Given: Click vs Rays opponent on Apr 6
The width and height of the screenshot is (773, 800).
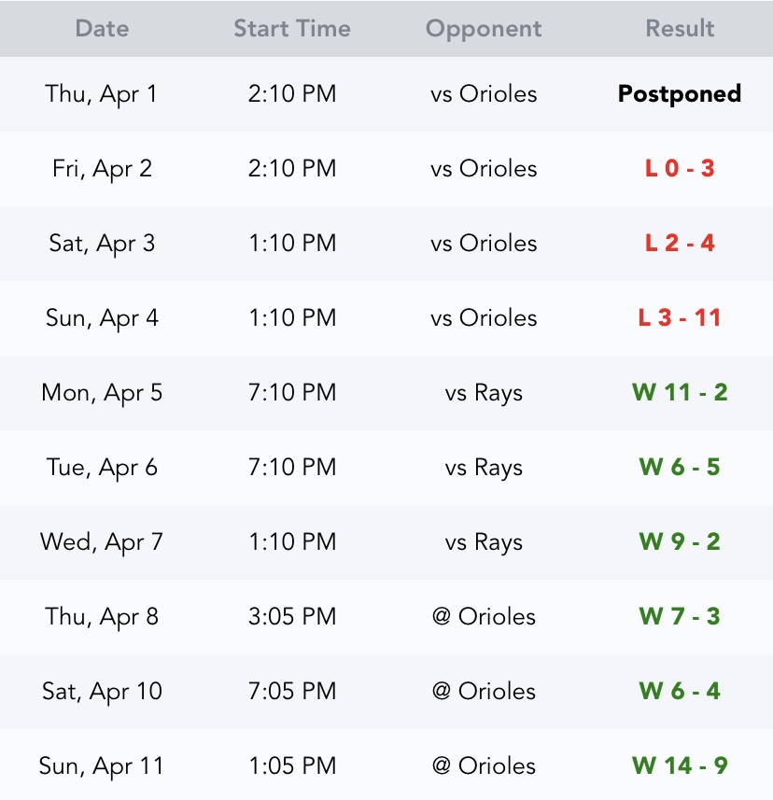Looking at the screenshot, I should [x=484, y=467].
